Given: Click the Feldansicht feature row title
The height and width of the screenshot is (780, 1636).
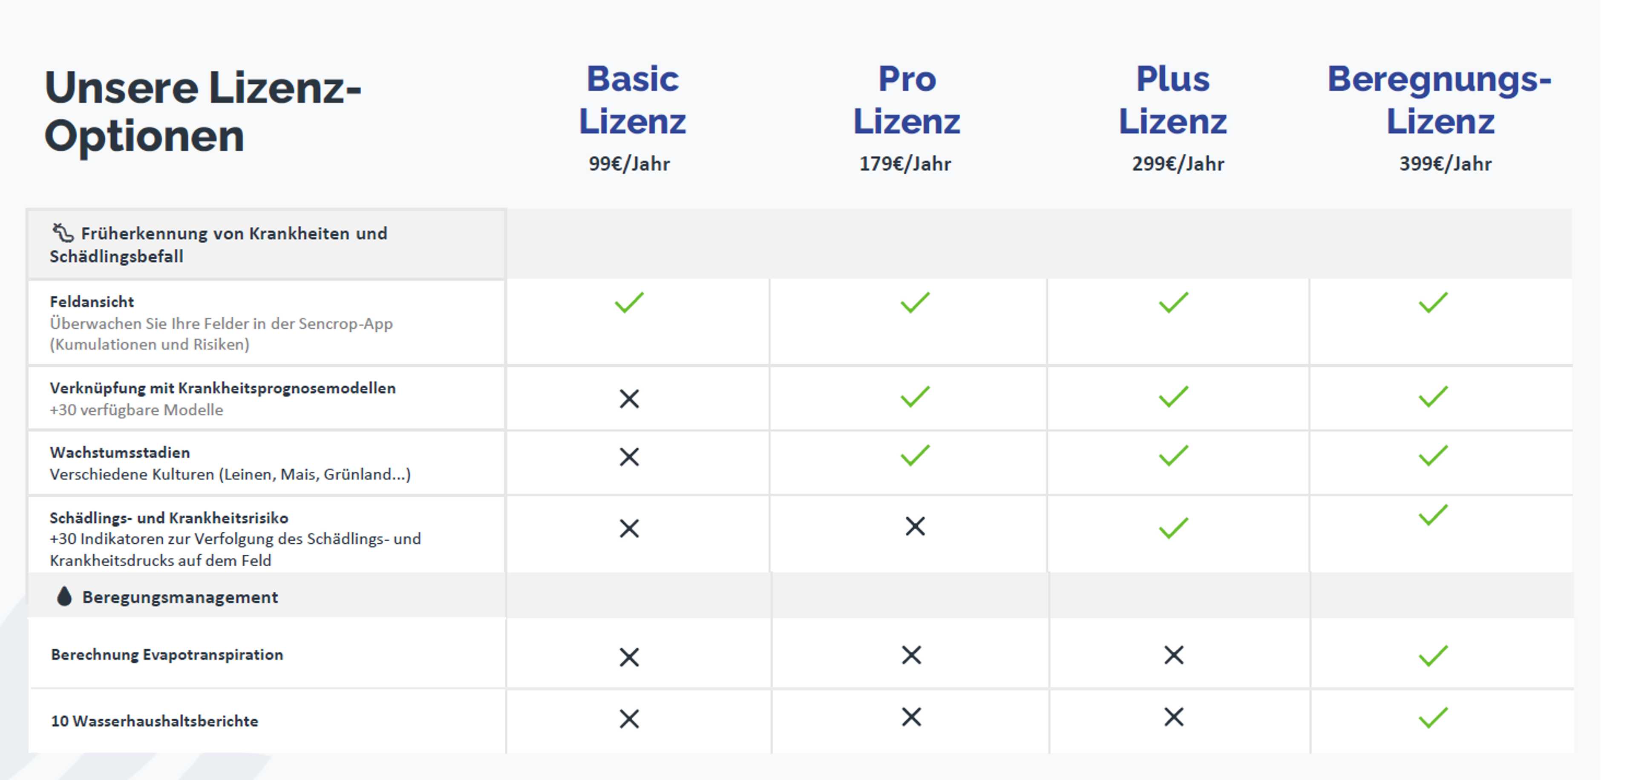Looking at the screenshot, I should point(92,301).
